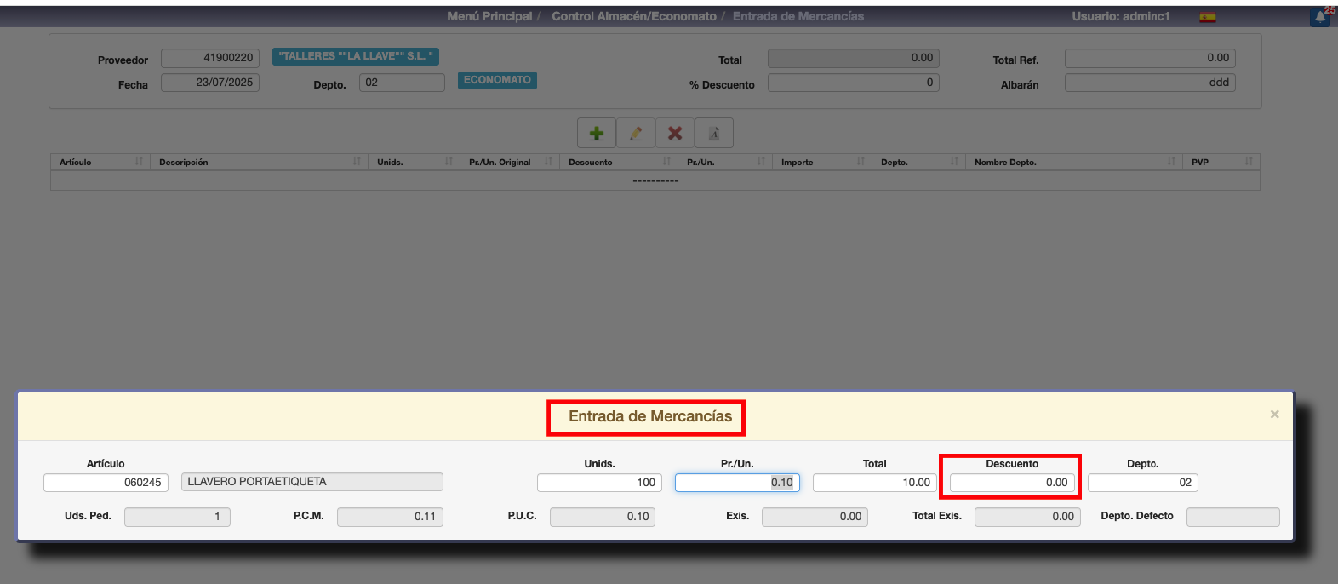The width and height of the screenshot is (1338, 584).
Task: Sort table by Importe column arrows
Action: tap(861, 162)
